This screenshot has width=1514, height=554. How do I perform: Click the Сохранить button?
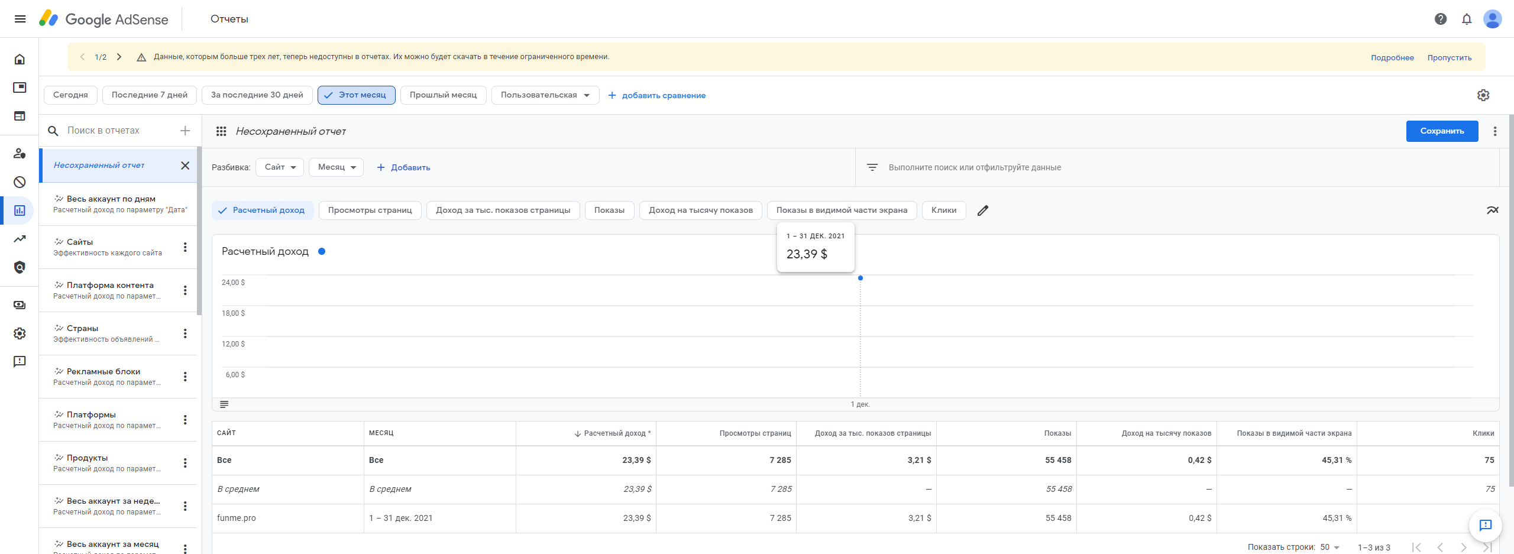point(1442,131)
